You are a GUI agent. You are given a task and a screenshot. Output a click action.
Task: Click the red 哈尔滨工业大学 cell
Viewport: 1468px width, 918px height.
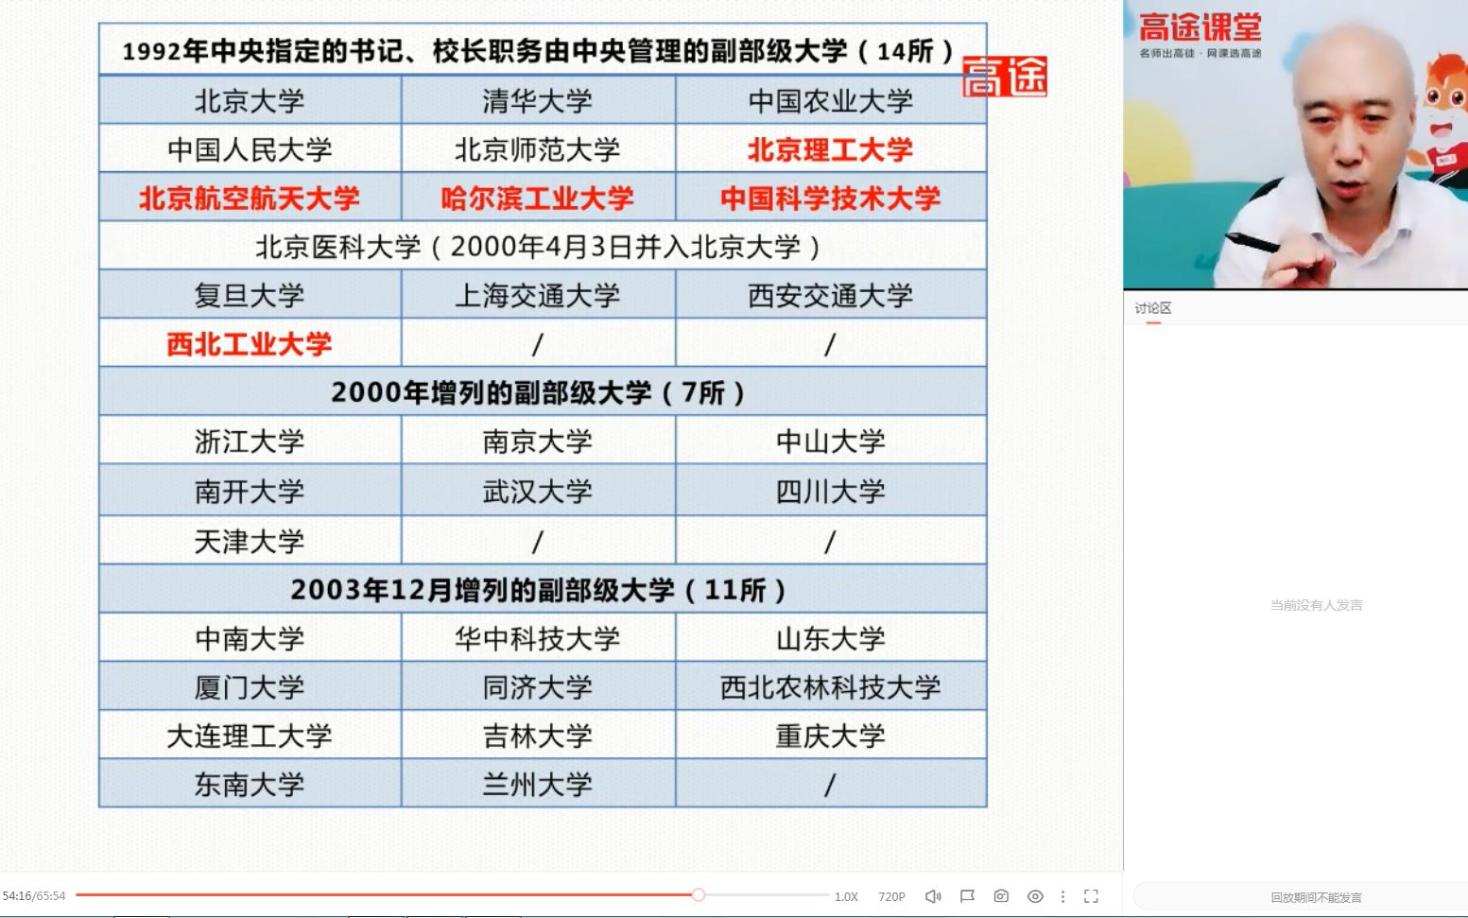coord(538,197)
